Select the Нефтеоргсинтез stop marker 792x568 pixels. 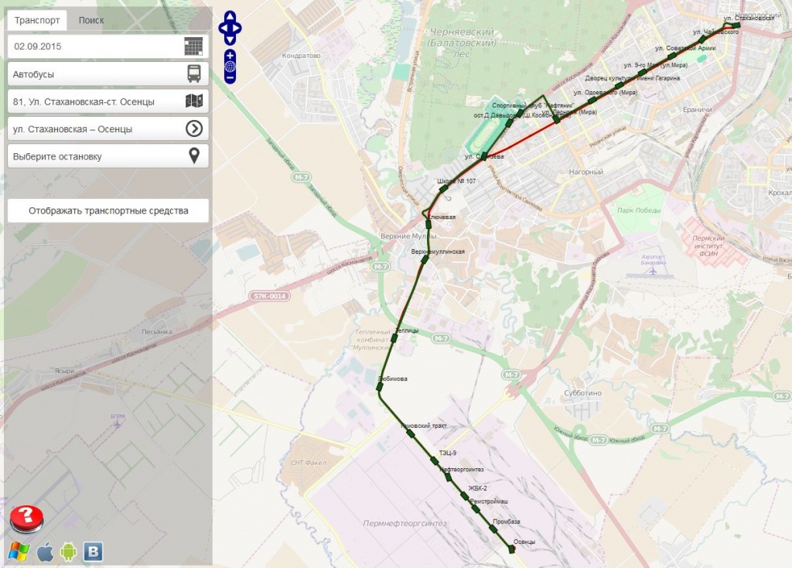[448, 477]
